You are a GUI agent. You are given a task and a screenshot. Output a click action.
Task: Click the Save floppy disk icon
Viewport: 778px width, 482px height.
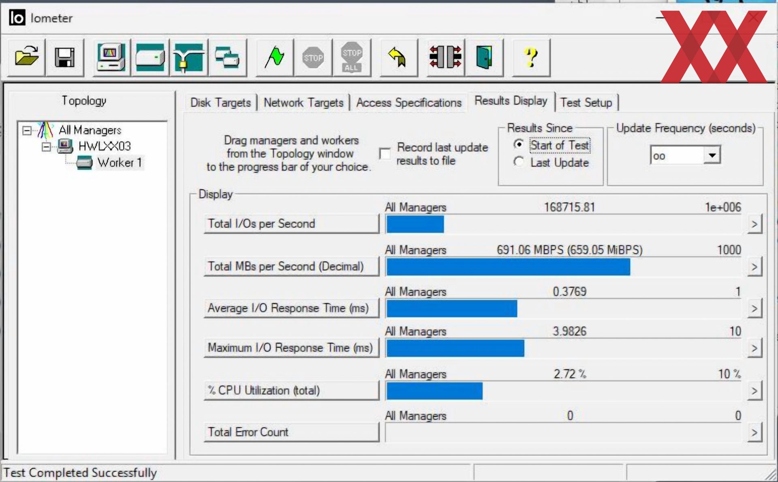[65, 57]
